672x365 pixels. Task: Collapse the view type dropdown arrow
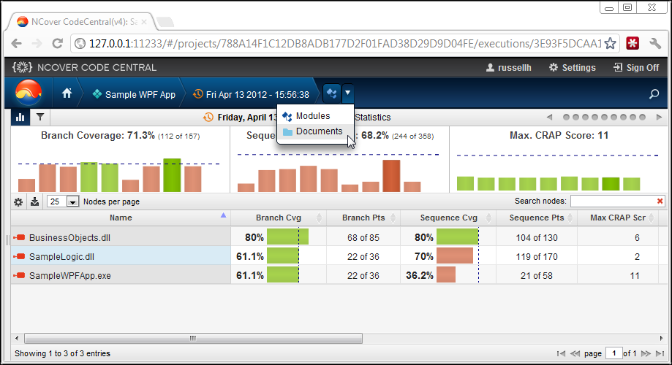pyautogui.click(x=347, y=93)
